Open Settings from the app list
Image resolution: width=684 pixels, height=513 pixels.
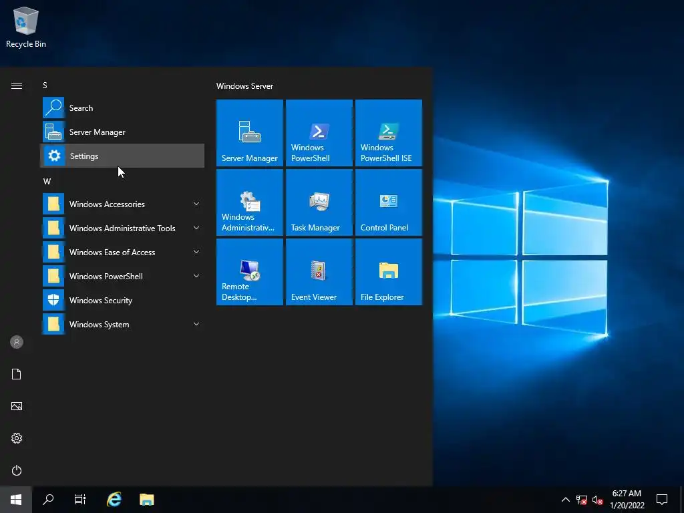pos(122,156)
